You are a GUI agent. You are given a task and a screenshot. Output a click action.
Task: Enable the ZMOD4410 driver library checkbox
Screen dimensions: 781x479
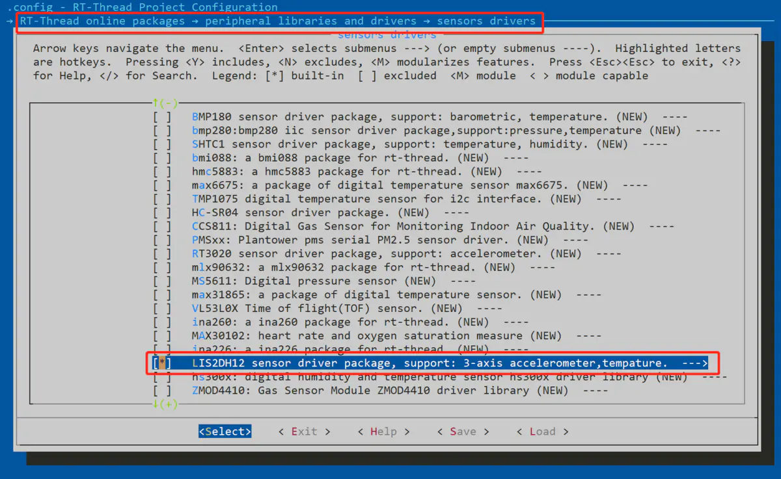pos(162,391)
